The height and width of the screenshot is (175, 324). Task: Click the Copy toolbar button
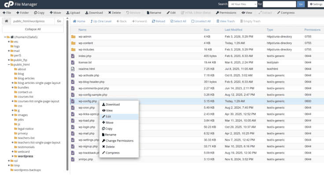[x=39, y=13]
